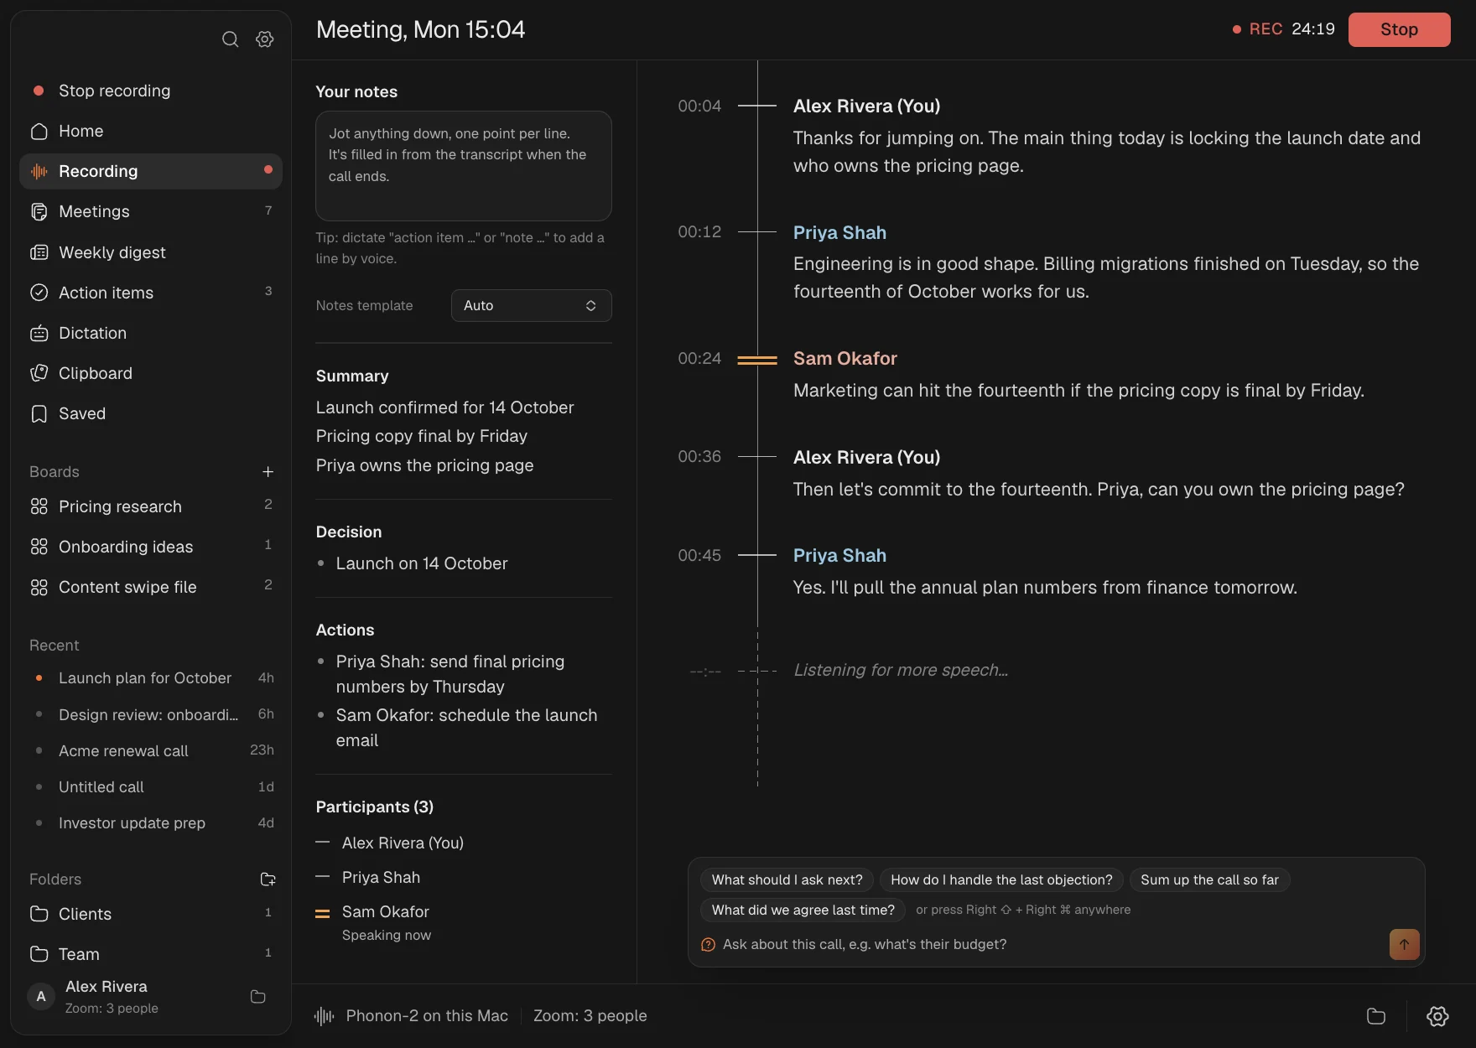Open the Onboarding ideas board
Screen dimensions: 1476x1048
pos(151,547)
